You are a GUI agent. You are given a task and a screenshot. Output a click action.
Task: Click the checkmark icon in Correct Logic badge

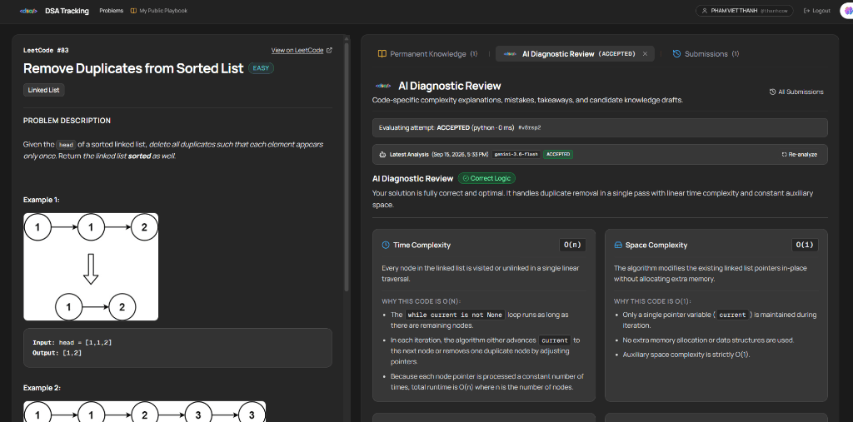click(466, 178)
